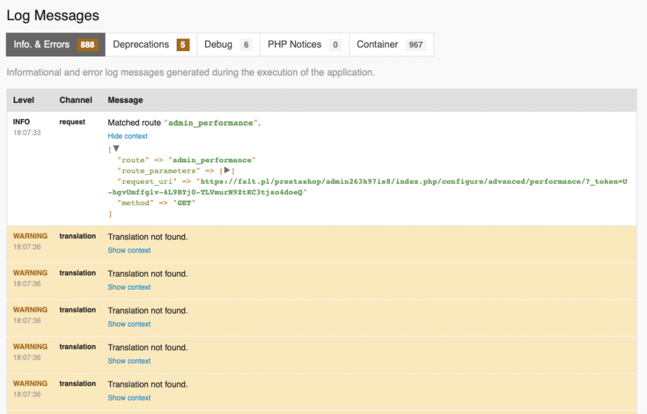The height and width of the screenshot is (414, 647).
Task: Expand the route_parameters array arrow
Action: (227, 171)
